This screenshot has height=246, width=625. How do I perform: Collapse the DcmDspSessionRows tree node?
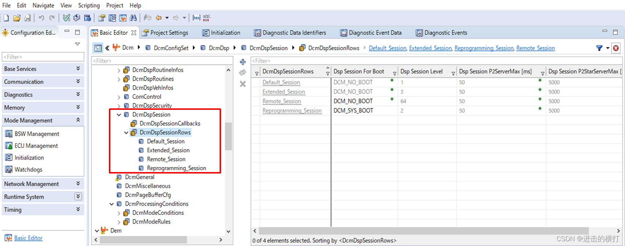click(x=126, y=133)
